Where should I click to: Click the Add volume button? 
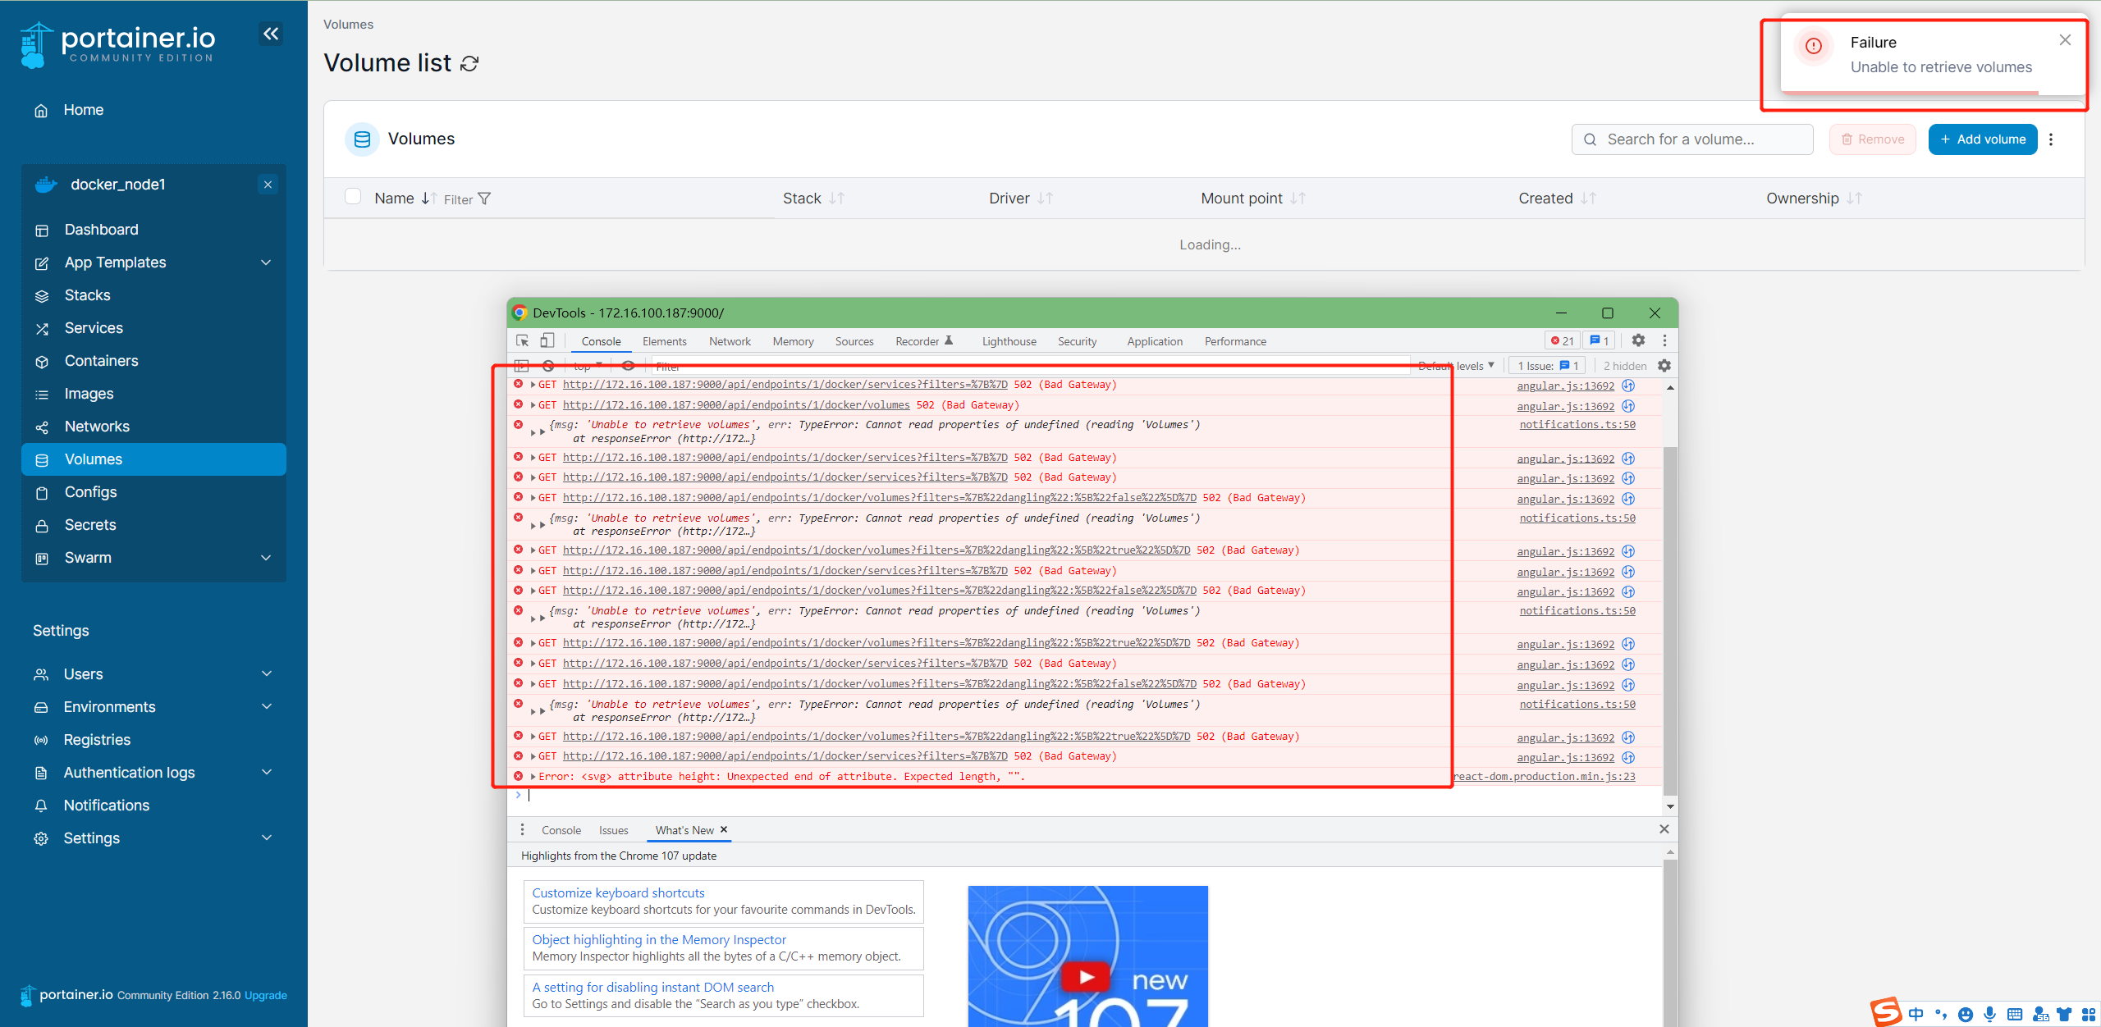1983,139
